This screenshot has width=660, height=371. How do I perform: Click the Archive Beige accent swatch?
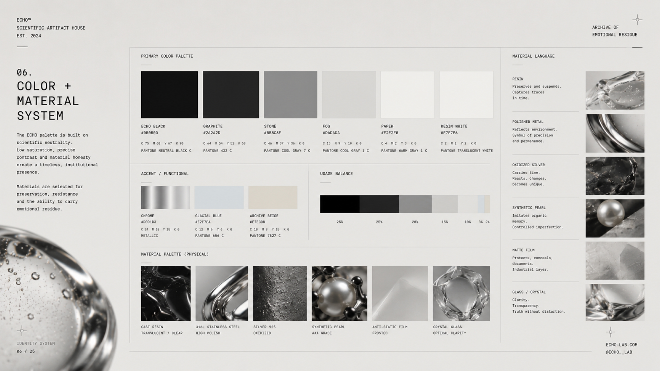pyautogui.click(x=273, y=198)
